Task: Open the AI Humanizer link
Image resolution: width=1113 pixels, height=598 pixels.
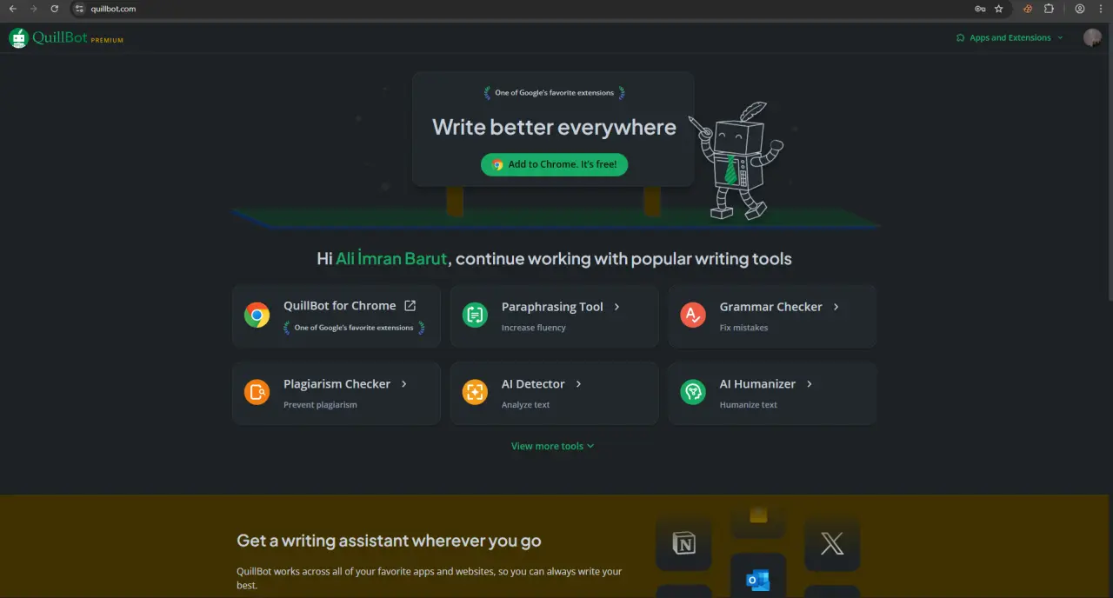Action: click(757, 384)
